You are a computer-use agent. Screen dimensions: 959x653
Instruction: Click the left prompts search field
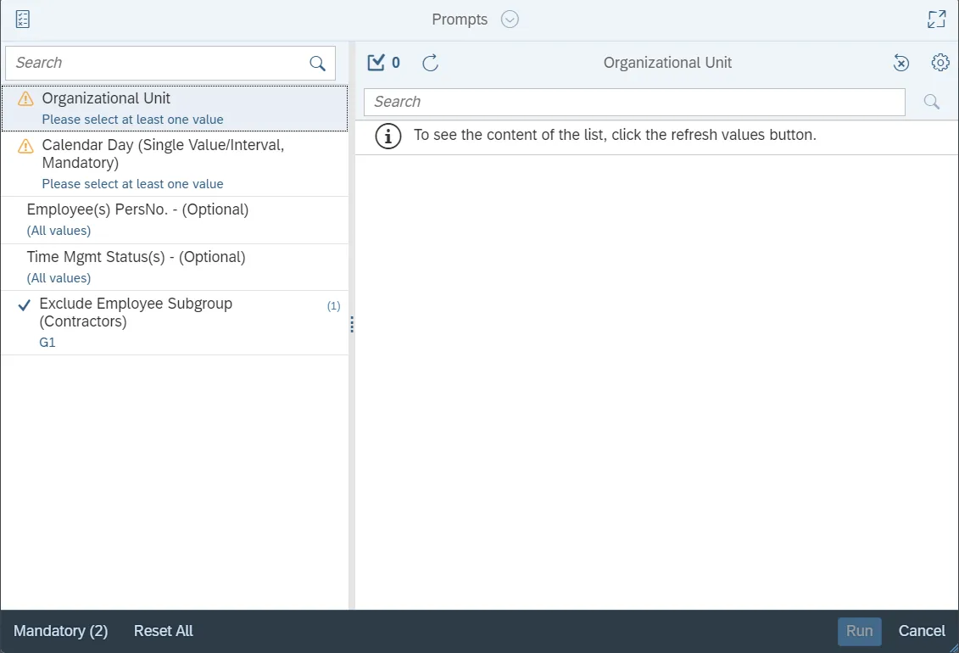point(157,64)
